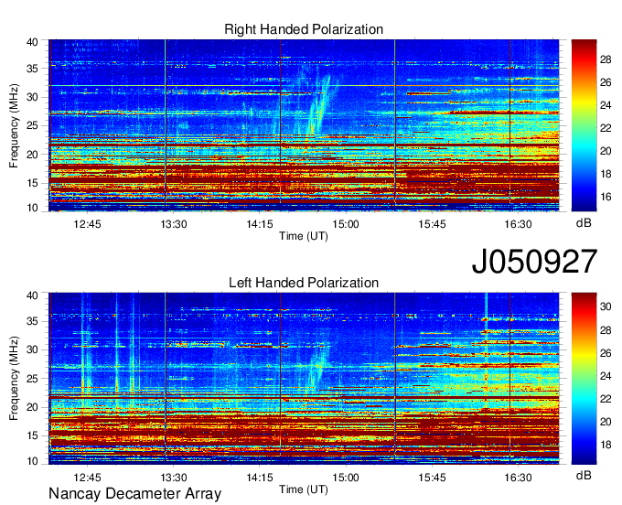The height and width of the screenshot is (505, 622).
Task: Click the 15 MHz tick on top plot
Action: pos(32,183)
